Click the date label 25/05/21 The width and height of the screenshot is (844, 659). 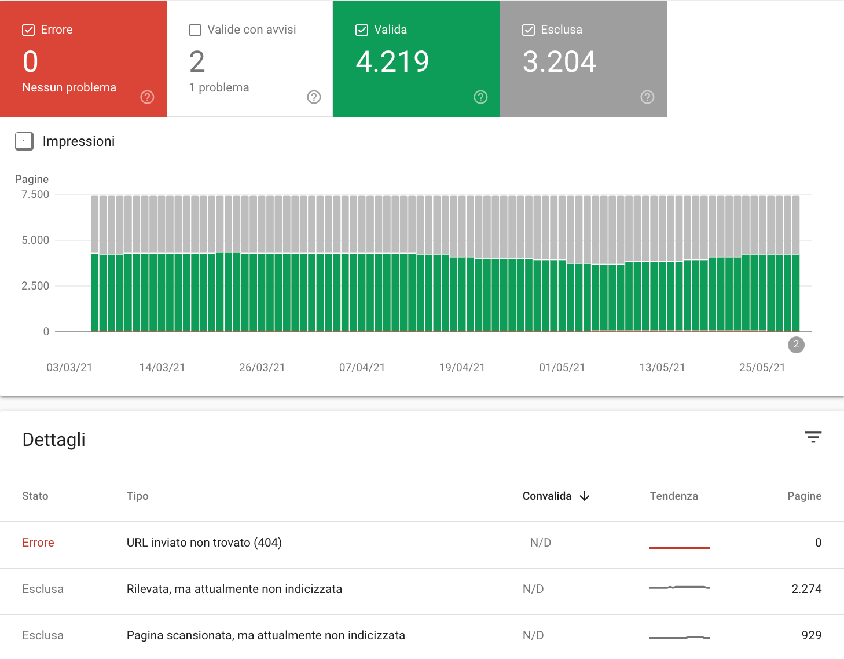pos(762,368)
